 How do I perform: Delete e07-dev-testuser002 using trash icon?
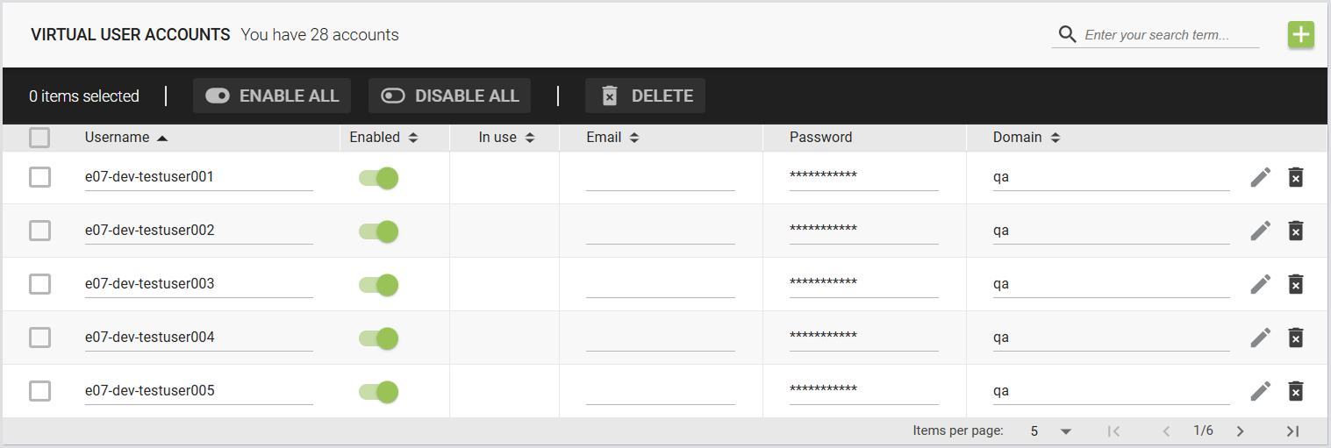coord(1295,231)
